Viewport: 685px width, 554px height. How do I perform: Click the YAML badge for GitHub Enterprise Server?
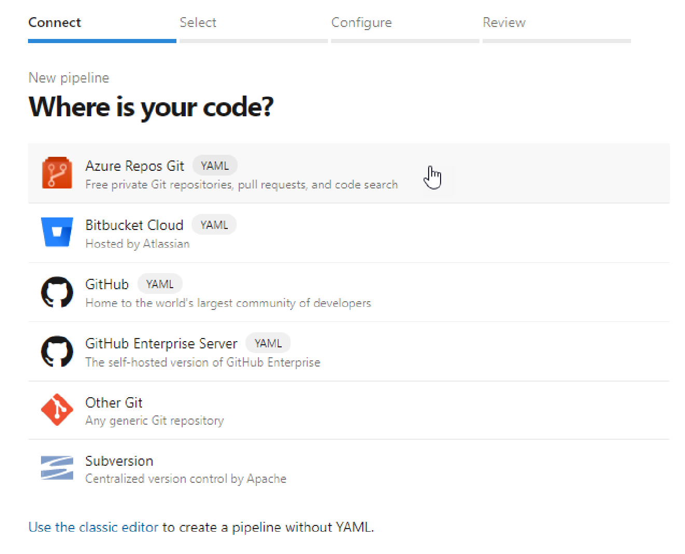268,343
